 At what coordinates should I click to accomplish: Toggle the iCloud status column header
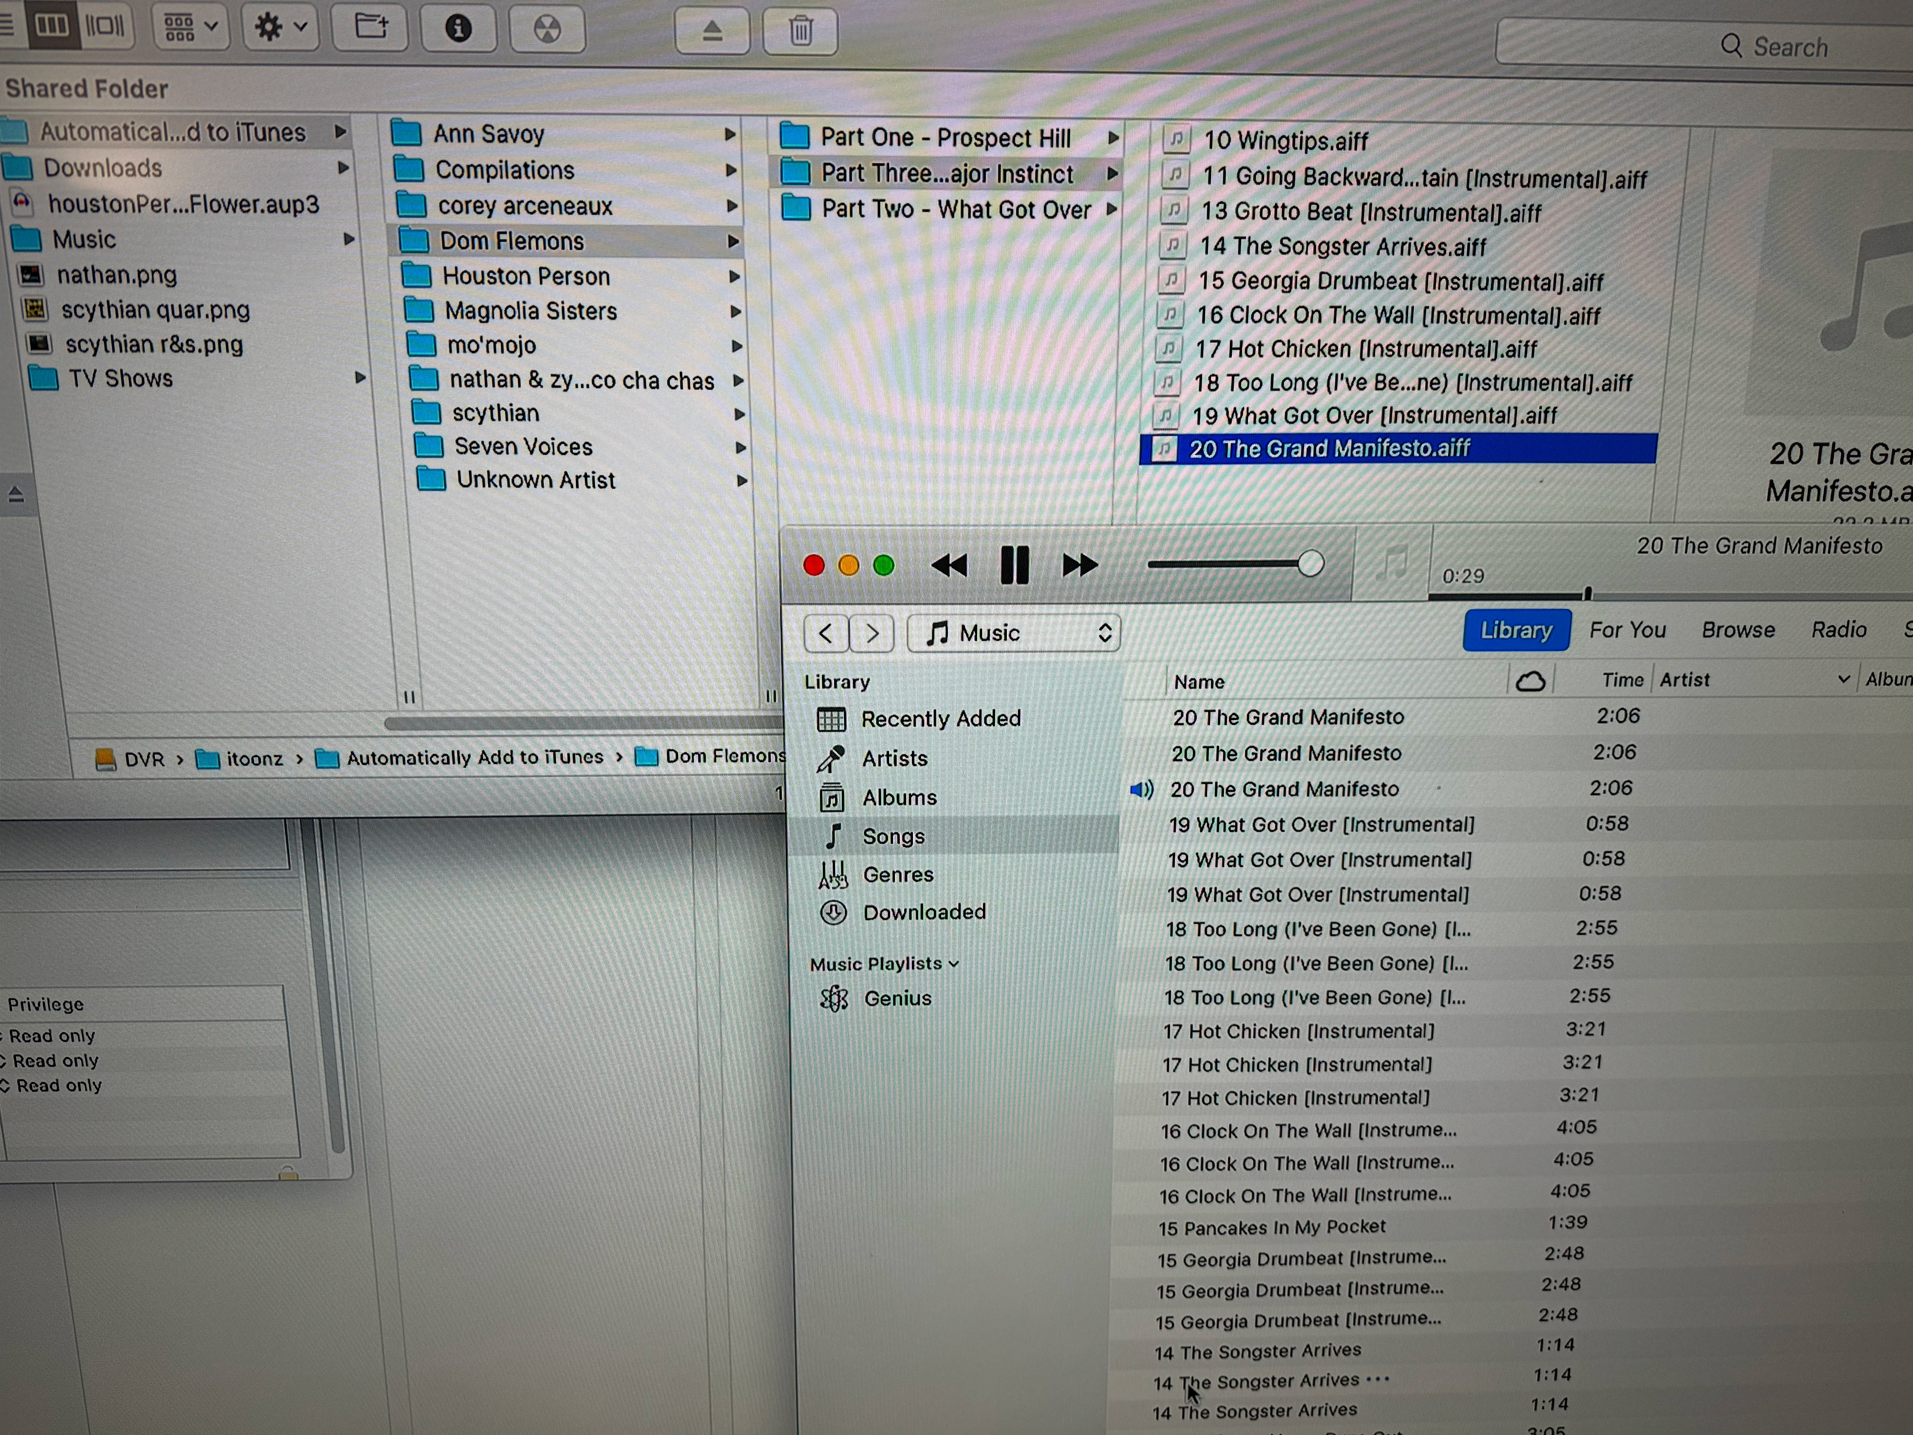pos(1531,682)
